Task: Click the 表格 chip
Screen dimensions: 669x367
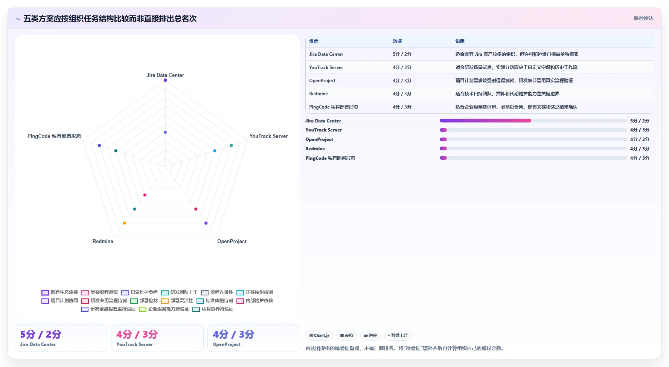Action: click(x=346, y=335)
